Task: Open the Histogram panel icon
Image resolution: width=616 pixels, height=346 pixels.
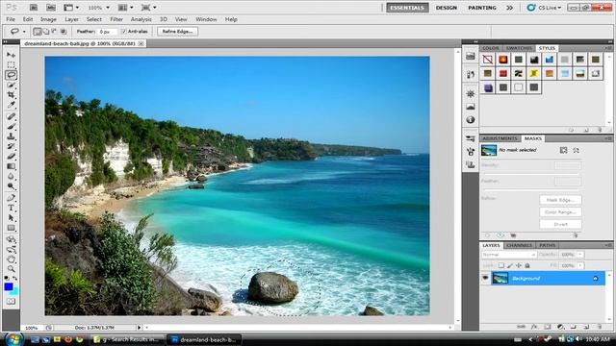Action: coord(471,107)
